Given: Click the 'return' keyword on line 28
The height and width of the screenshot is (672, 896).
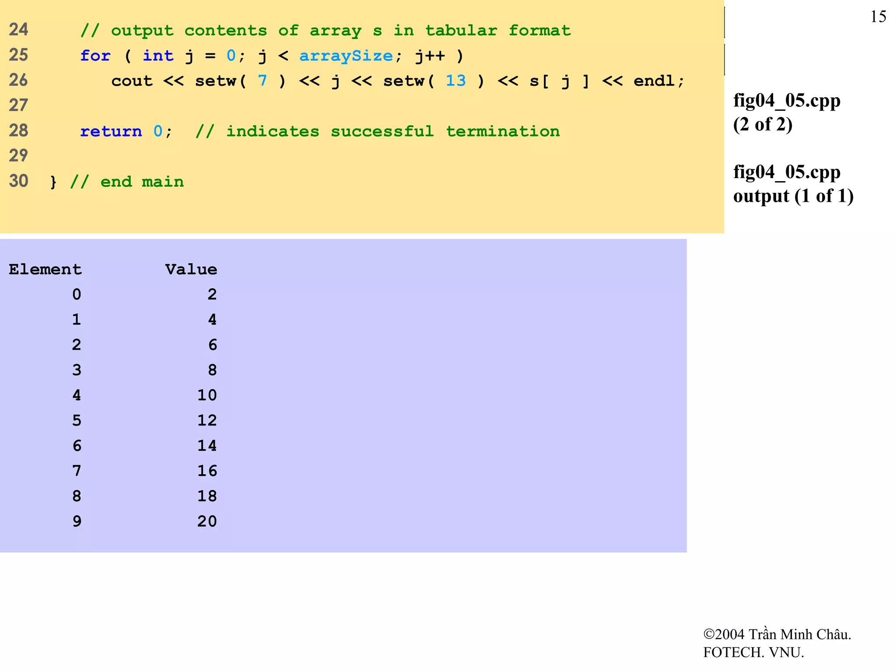Looking at the screenshot, I should pos(111,131).
